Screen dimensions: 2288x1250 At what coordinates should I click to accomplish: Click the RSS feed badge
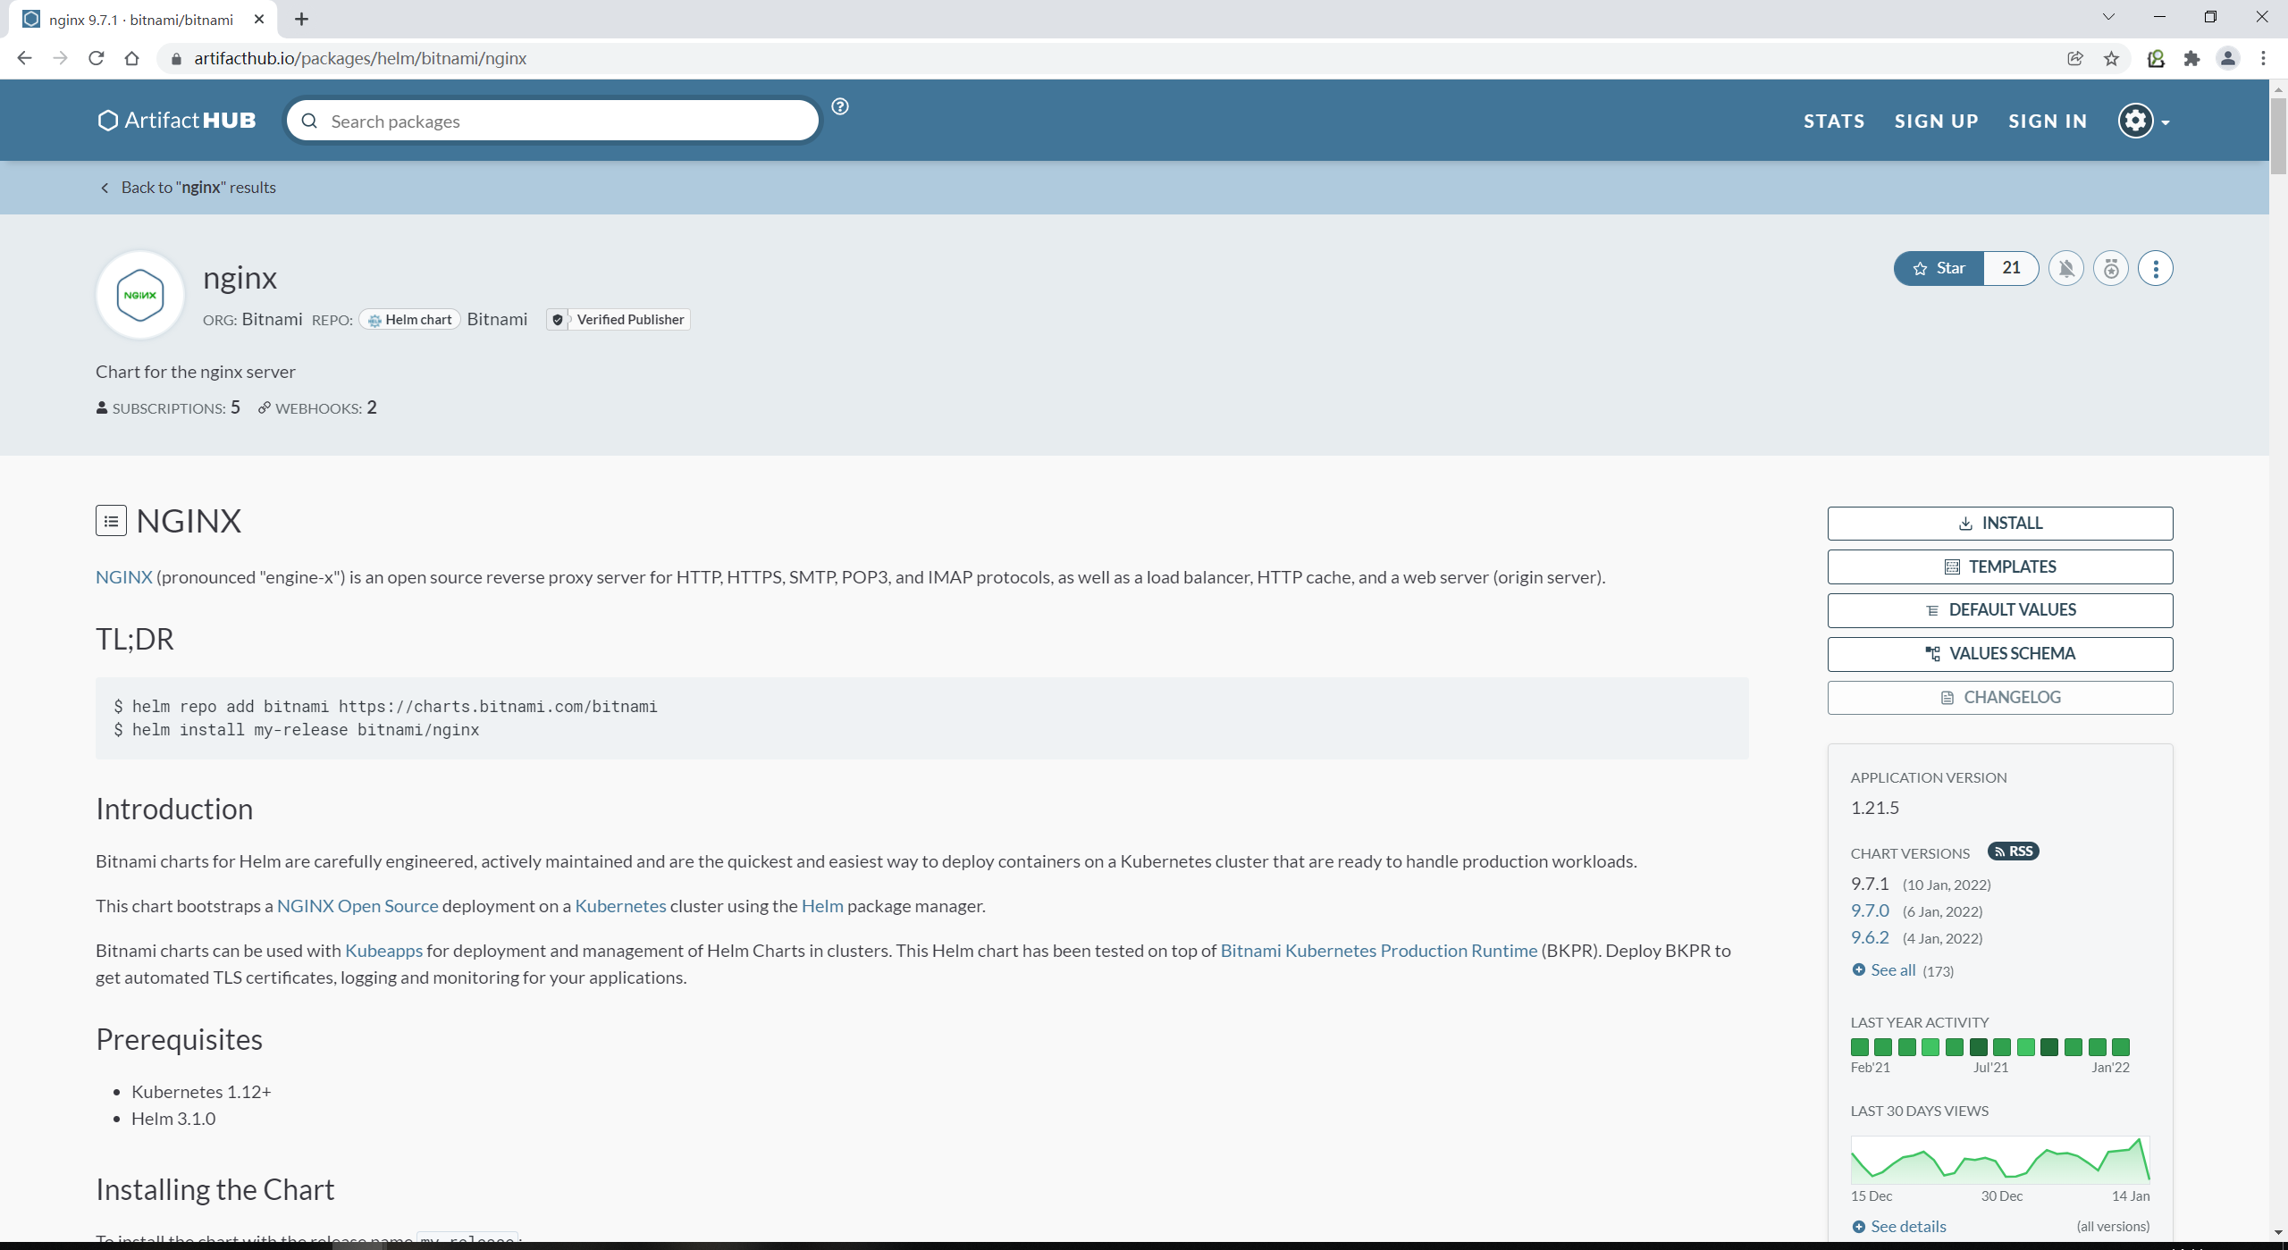pos(2013,852)
